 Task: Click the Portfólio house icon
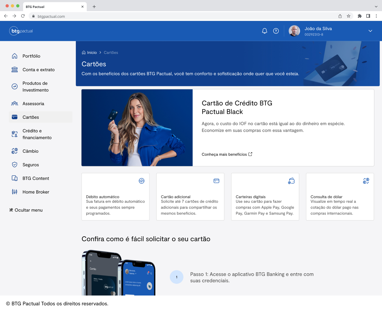tap(15, 56)
